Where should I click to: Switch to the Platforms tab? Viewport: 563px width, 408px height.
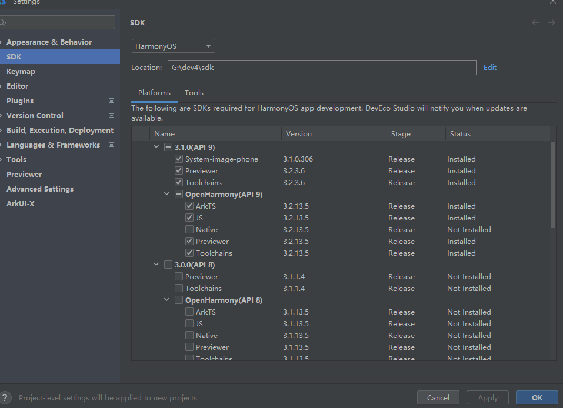pyautogui.click(x=154, y=92)
